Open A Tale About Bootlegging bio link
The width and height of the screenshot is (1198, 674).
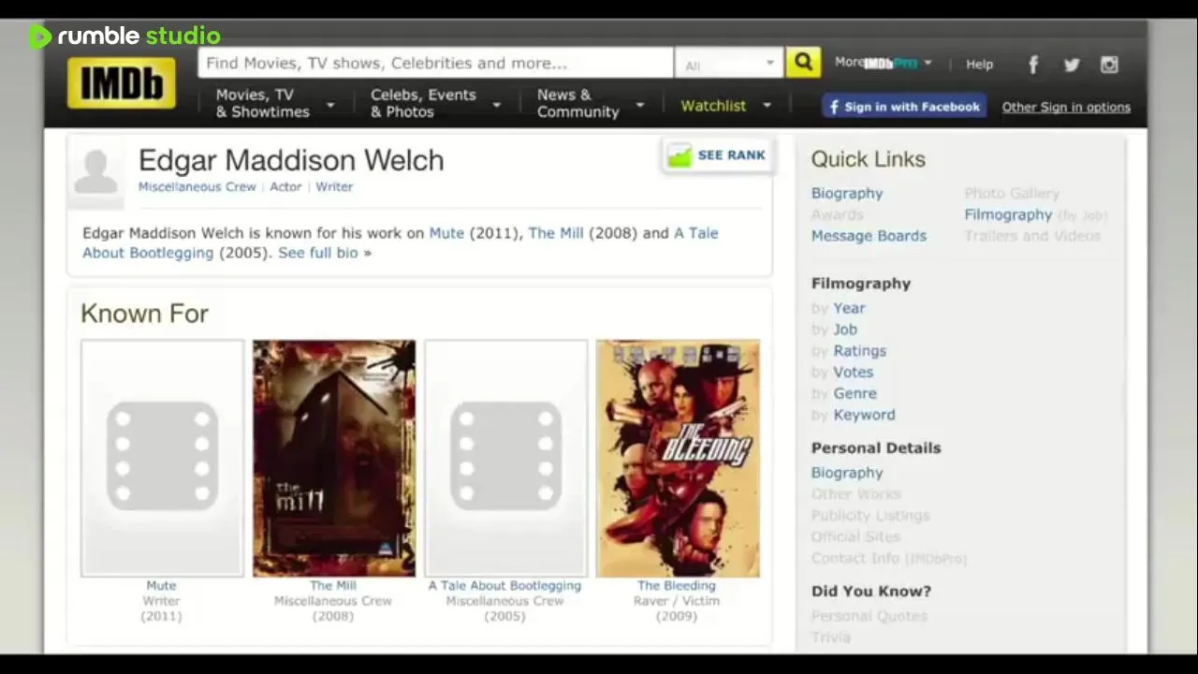click(401, 242)
